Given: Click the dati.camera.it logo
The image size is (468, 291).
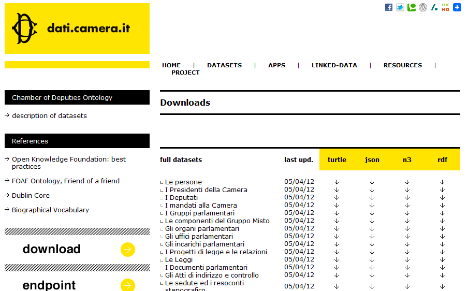Looking at the screenshot, I should [x=77, y=28].
